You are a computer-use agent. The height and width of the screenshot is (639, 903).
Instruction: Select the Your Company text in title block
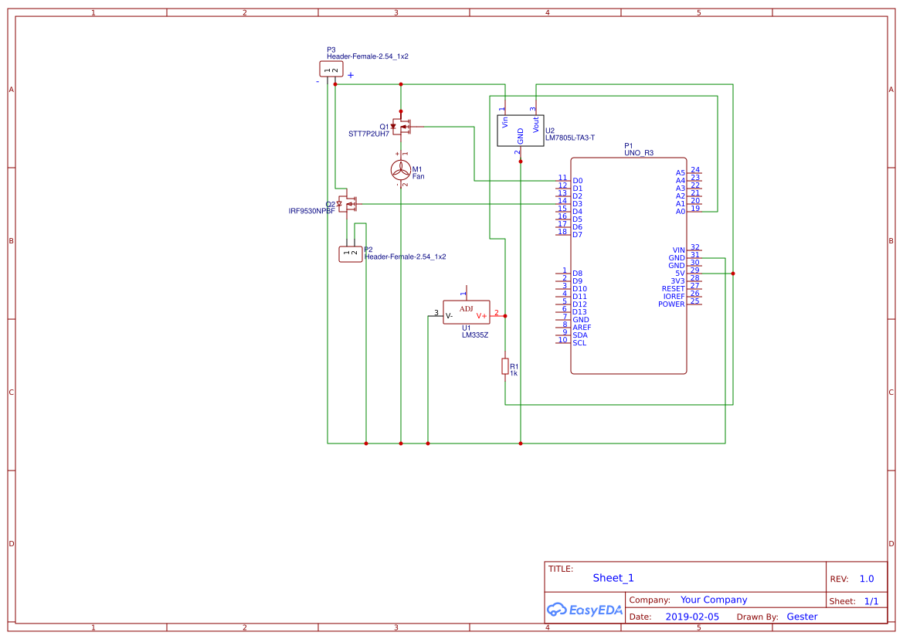coord(714,599)
